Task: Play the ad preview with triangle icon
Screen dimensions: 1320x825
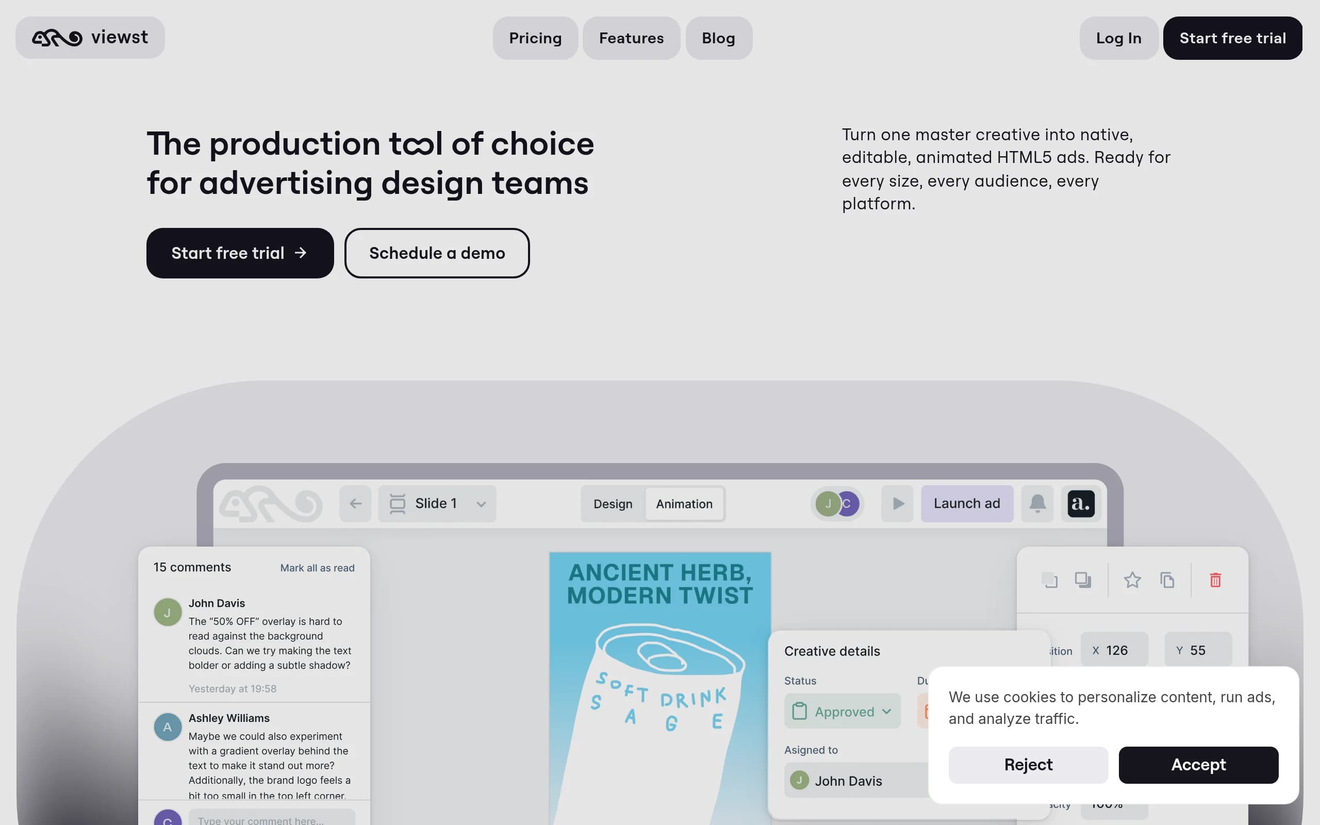Action: coord(897,504)
